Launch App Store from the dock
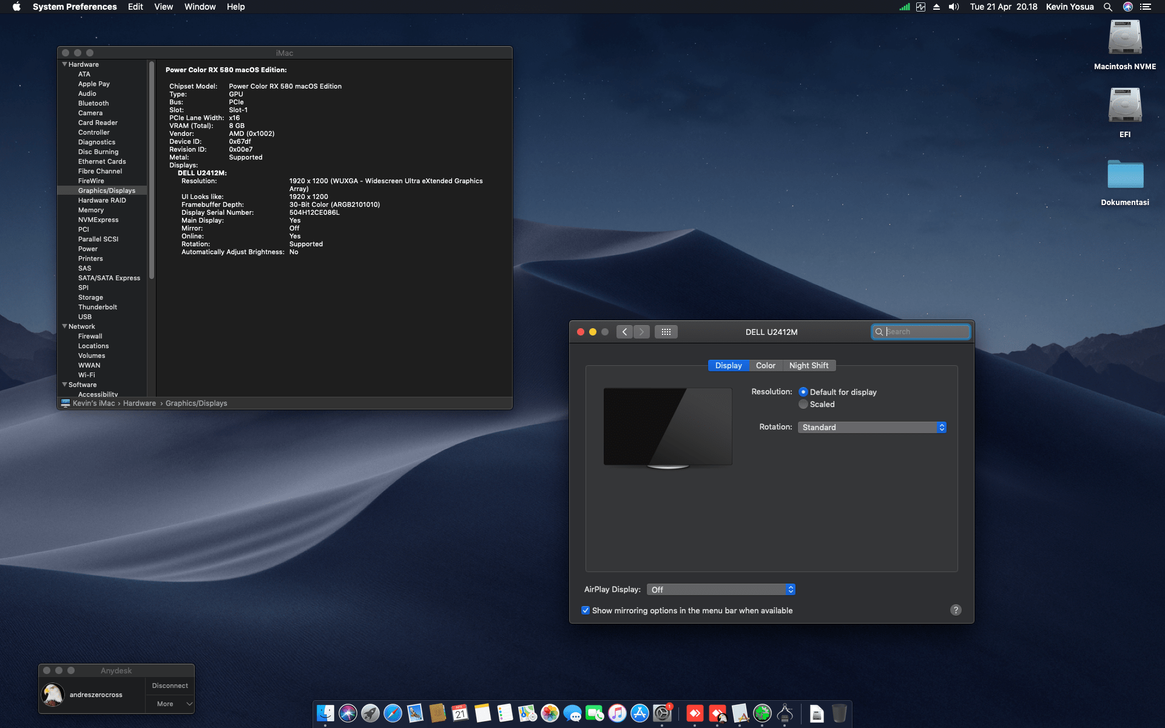This screenshot has height=728, width=1165. click(x=640, y=713)
